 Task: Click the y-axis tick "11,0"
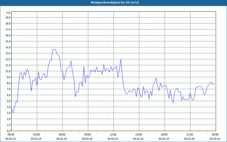[x=8, y=65]
